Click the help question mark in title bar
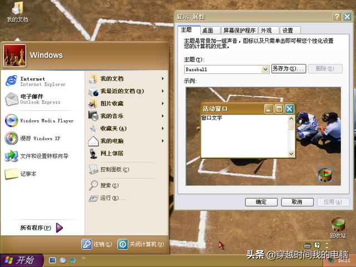Image resolution: width=356 pixels, height=267 pixels. [x=337, y=17]
